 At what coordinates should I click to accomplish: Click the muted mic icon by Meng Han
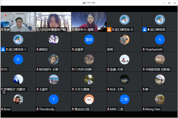pyautogui.click(x=144, y=109)
